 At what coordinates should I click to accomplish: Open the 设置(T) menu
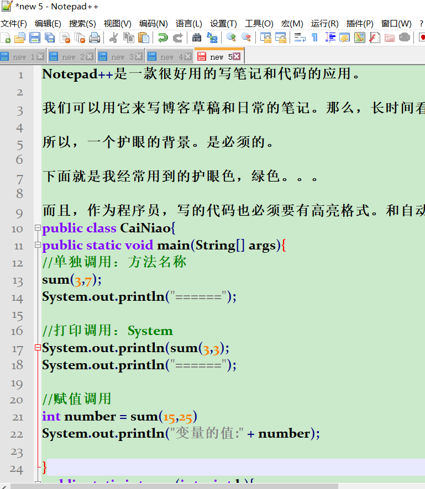pos(223,24)
